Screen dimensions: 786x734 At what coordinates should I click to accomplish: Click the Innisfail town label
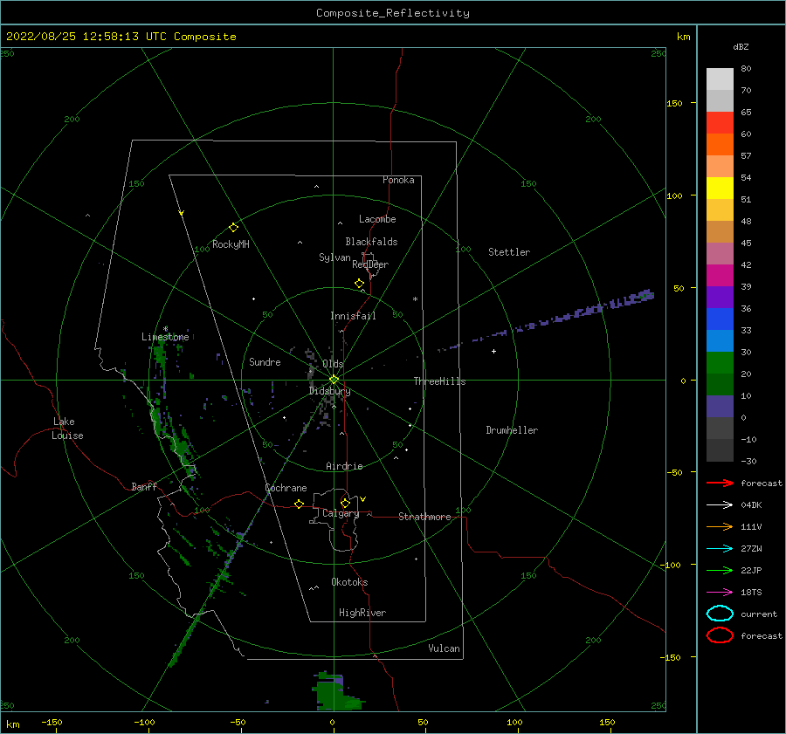(353, 316)
